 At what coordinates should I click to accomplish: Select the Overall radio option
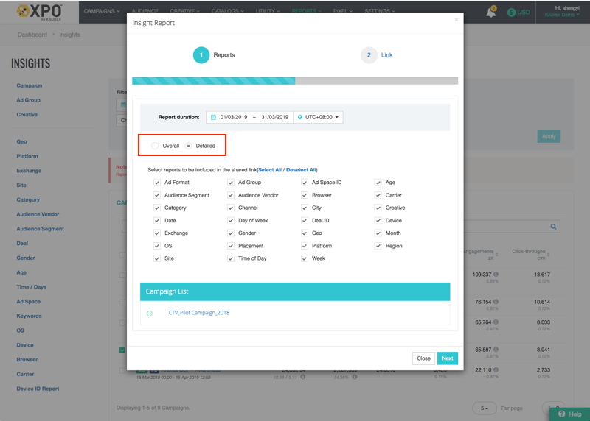(155, 146)
